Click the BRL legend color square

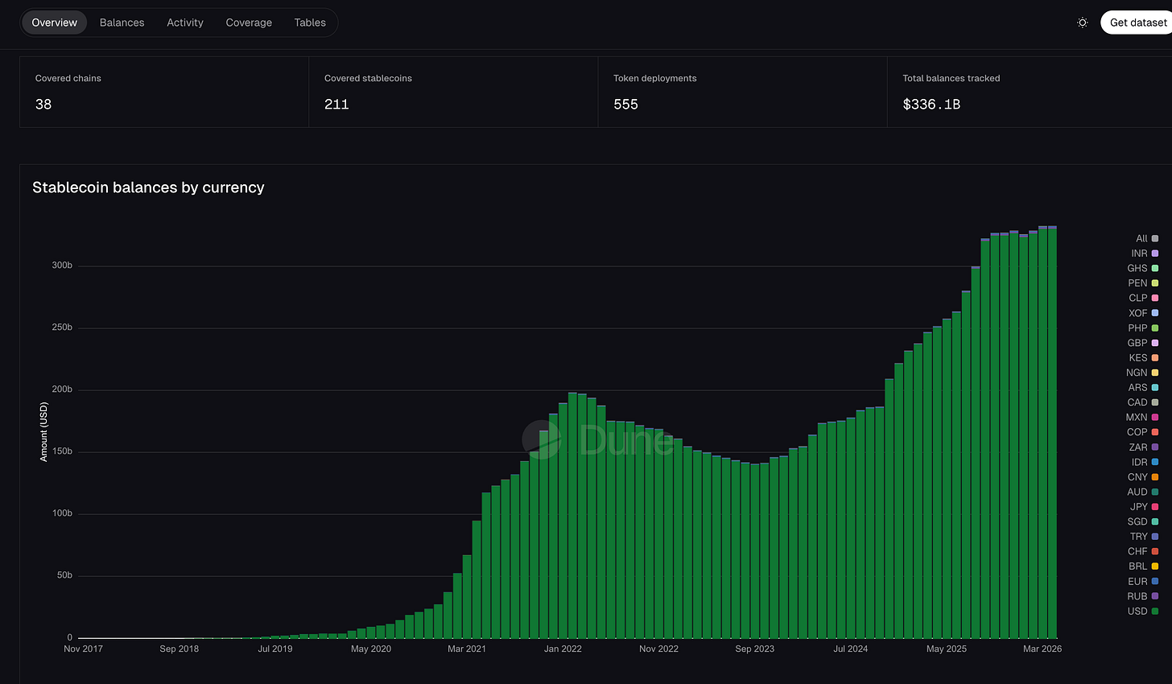[1155, 567]
